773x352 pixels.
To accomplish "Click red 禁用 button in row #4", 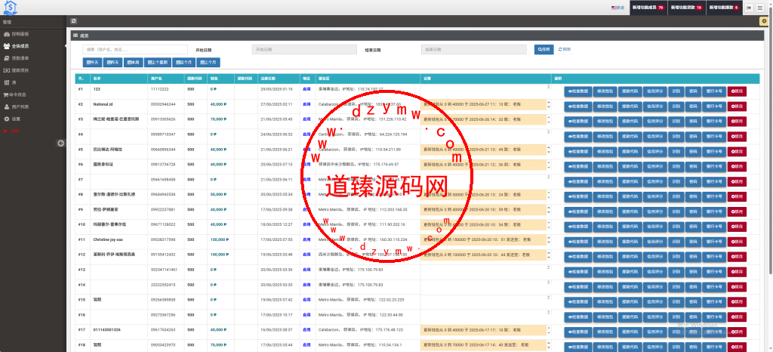I will 737,137.
